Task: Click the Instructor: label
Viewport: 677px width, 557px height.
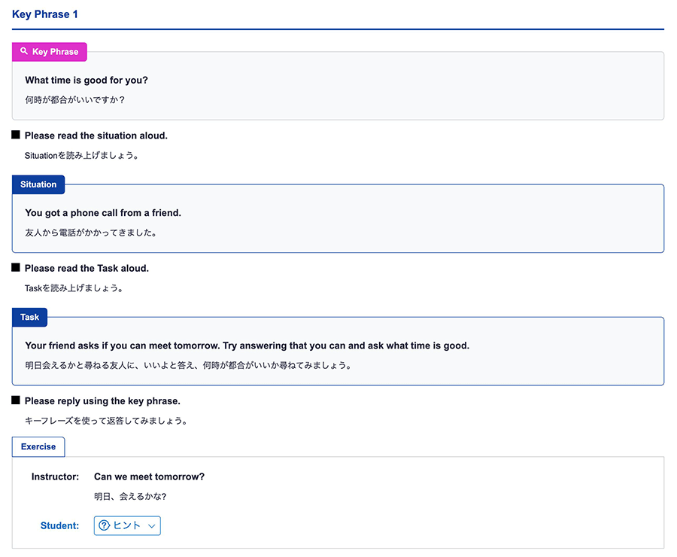Action: [x=55, y=476]
